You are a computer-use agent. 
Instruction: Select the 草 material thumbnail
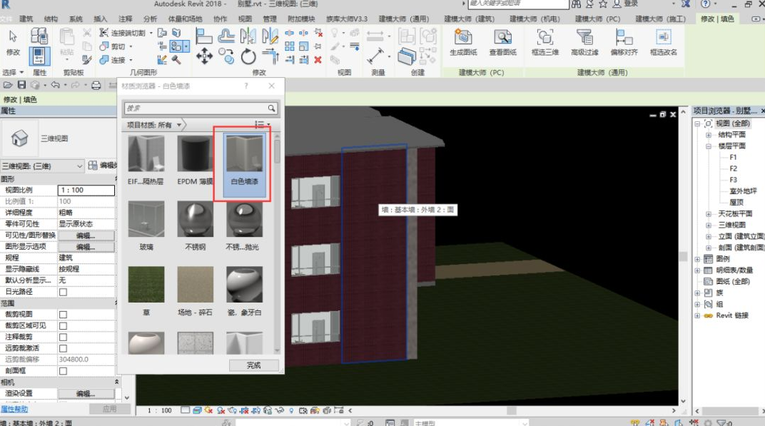pos(146,285)
